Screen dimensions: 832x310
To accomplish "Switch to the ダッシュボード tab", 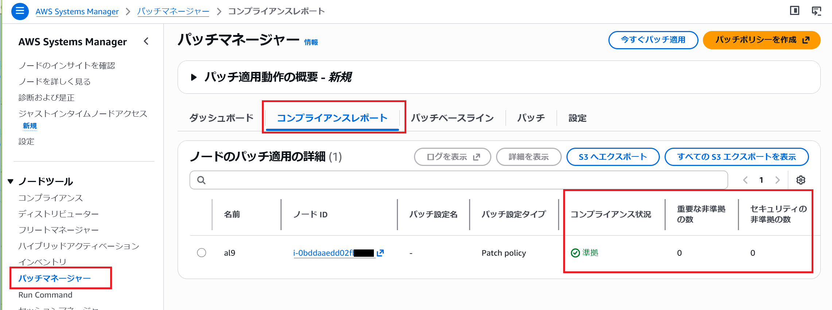I will [221, 118].
